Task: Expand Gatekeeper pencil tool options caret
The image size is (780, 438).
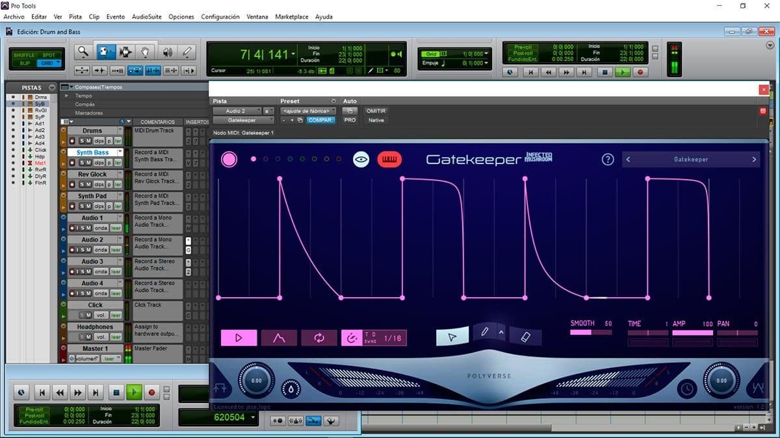Action: coord(501,332)
